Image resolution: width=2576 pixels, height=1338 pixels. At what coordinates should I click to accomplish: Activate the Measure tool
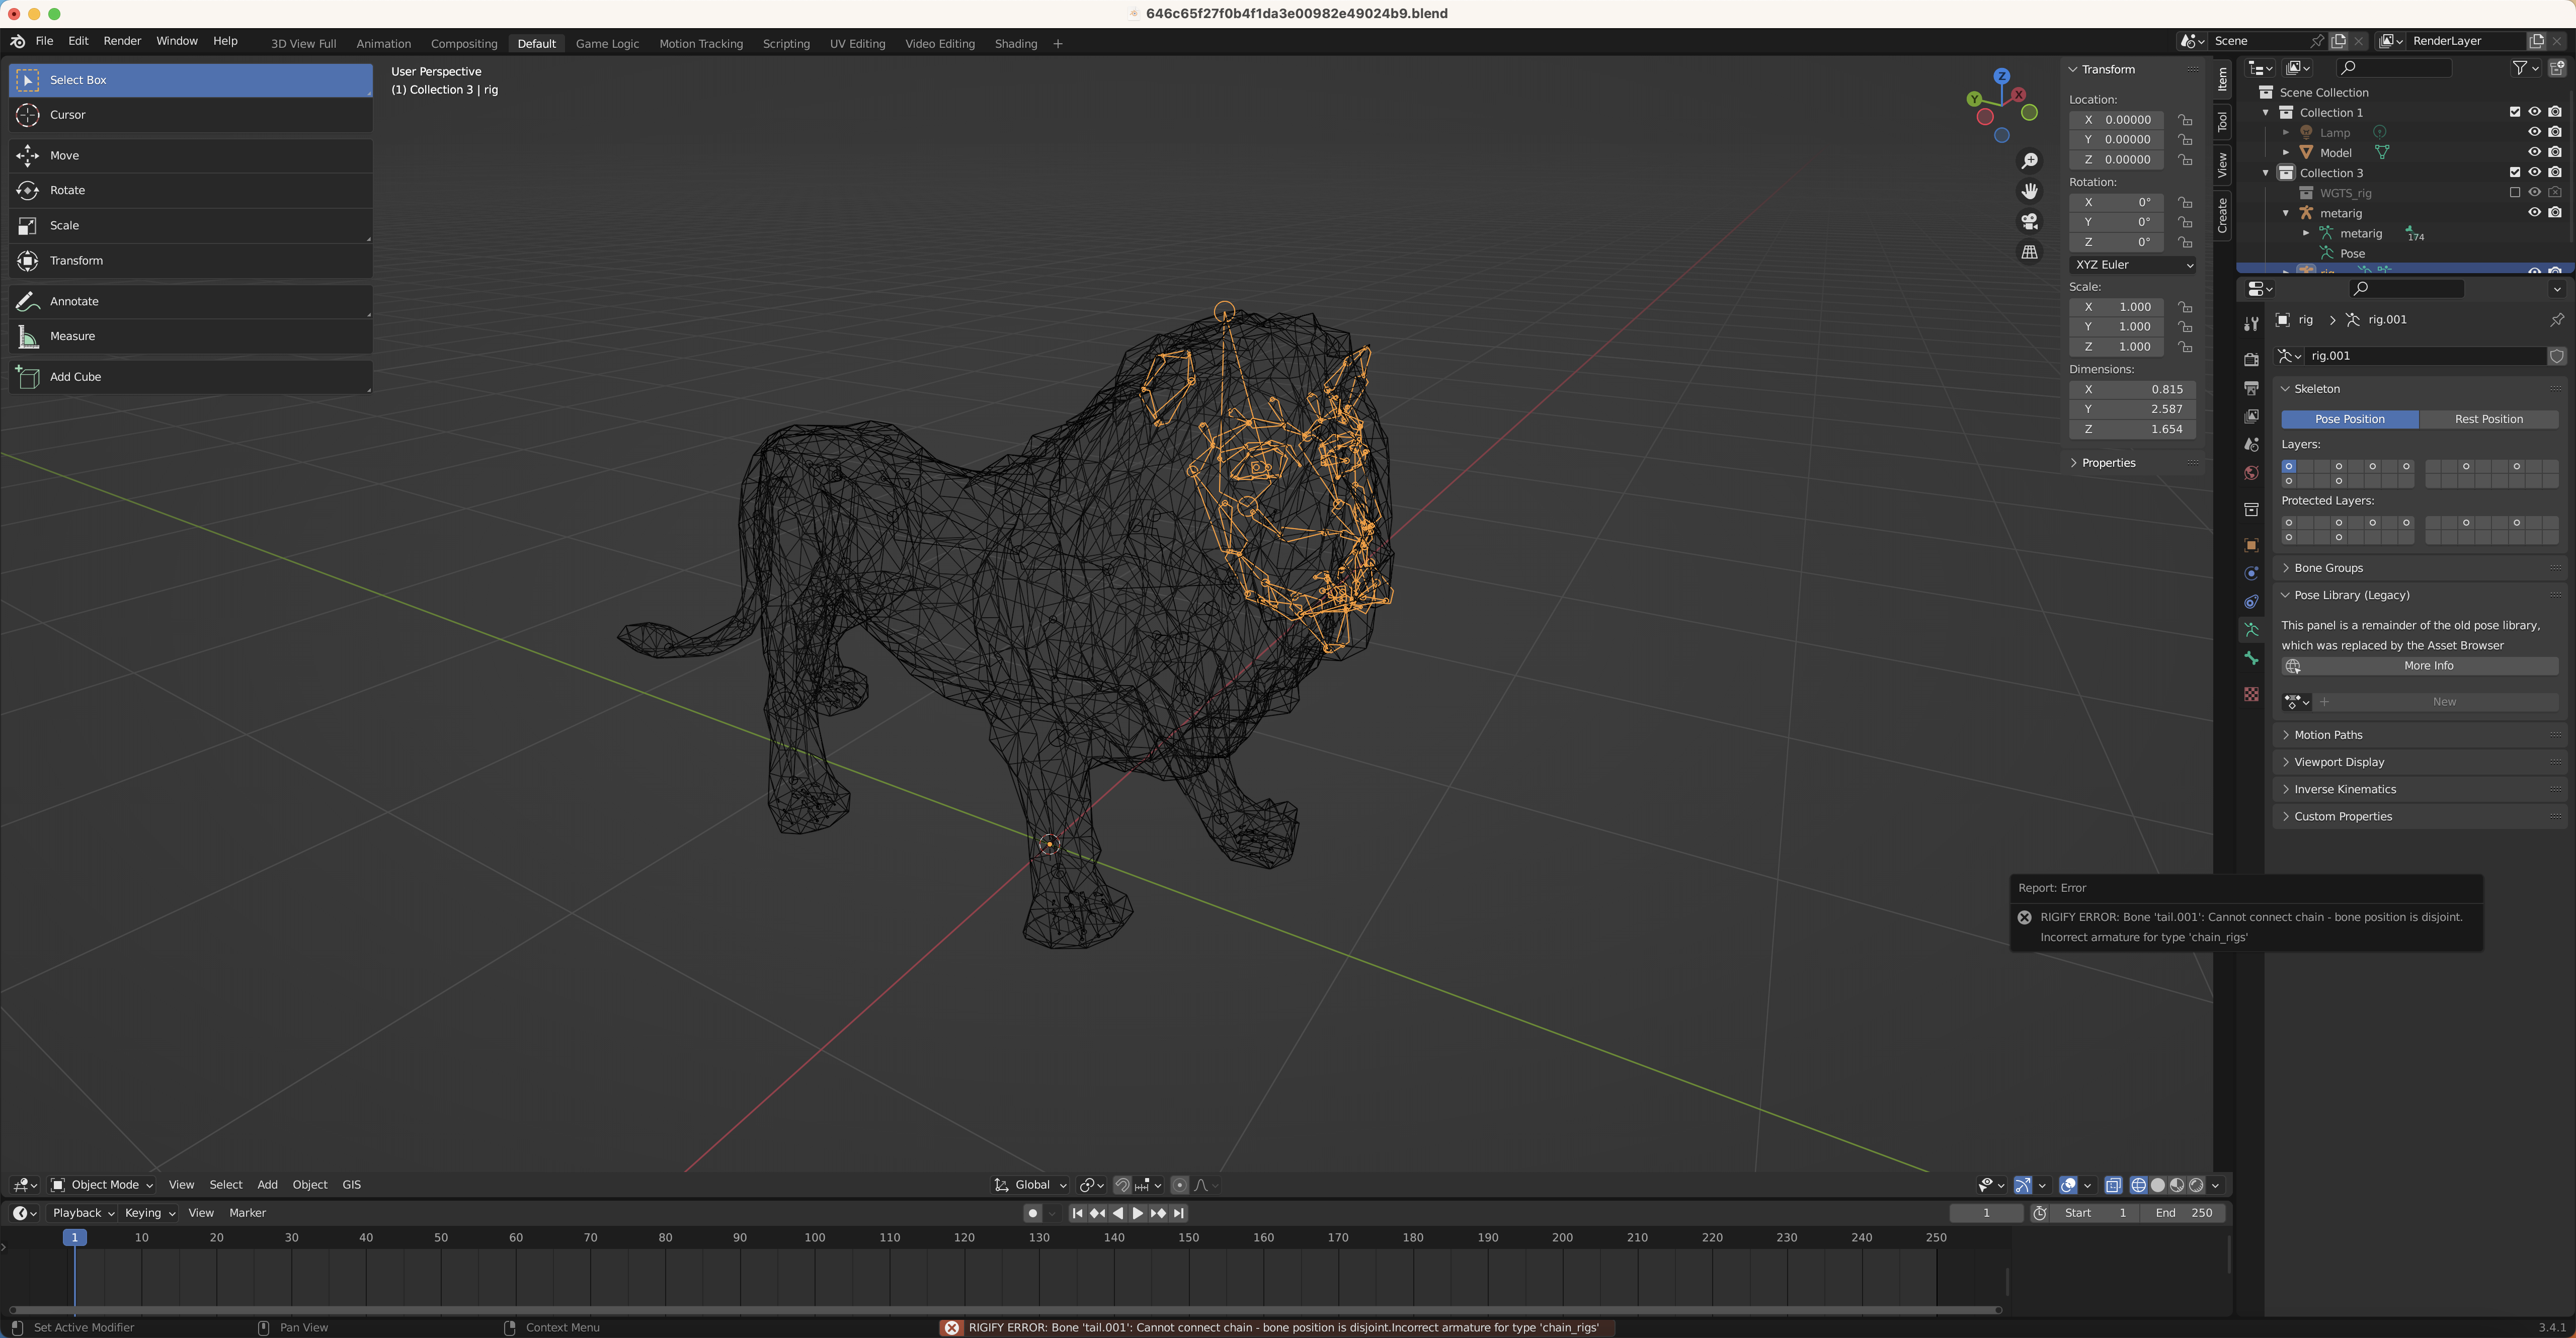pos(190,336)
